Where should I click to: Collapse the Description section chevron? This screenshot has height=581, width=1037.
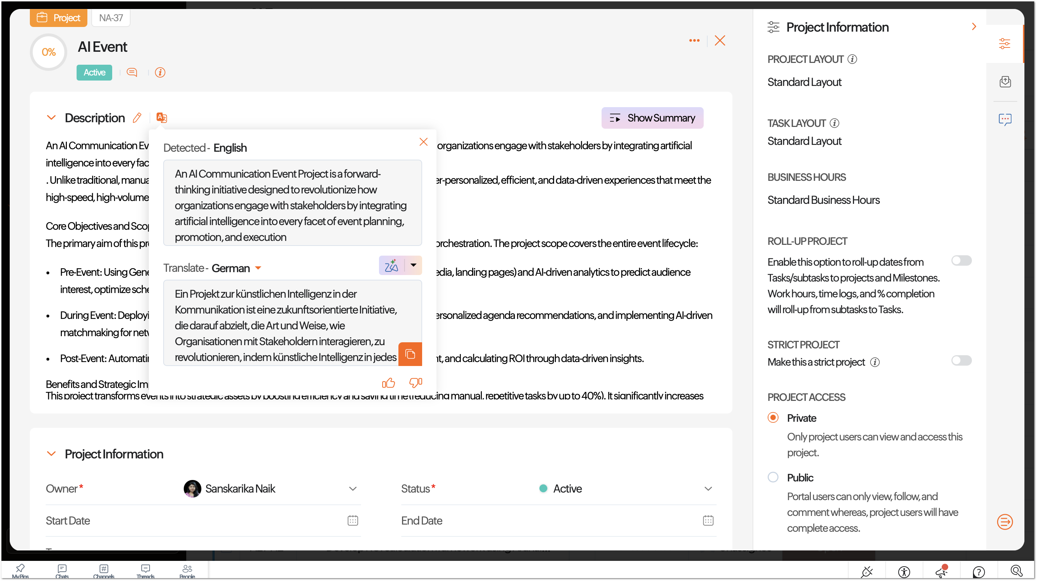click(x=51, y=118)
